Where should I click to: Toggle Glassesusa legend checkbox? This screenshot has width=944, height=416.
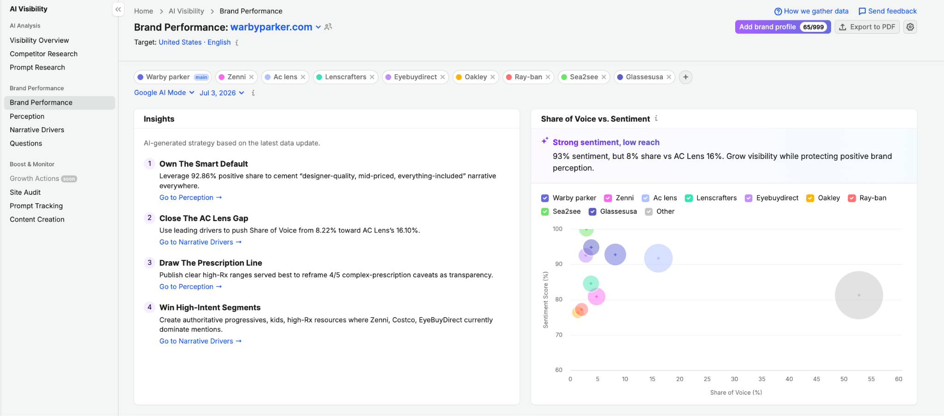[592, 211]
